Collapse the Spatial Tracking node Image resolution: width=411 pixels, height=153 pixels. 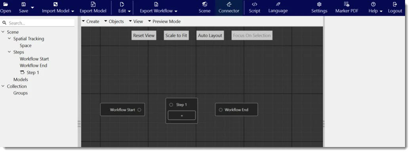10,38
